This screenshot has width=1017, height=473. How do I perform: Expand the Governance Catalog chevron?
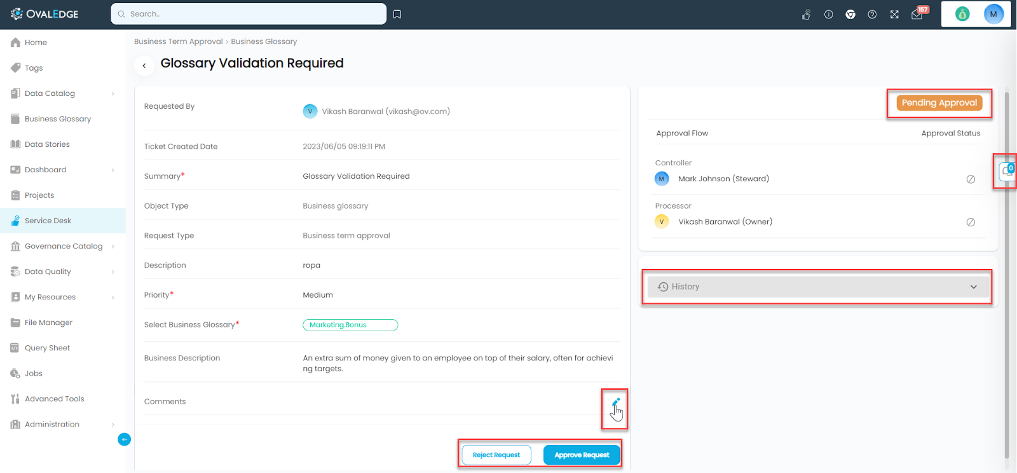[113, 246]
